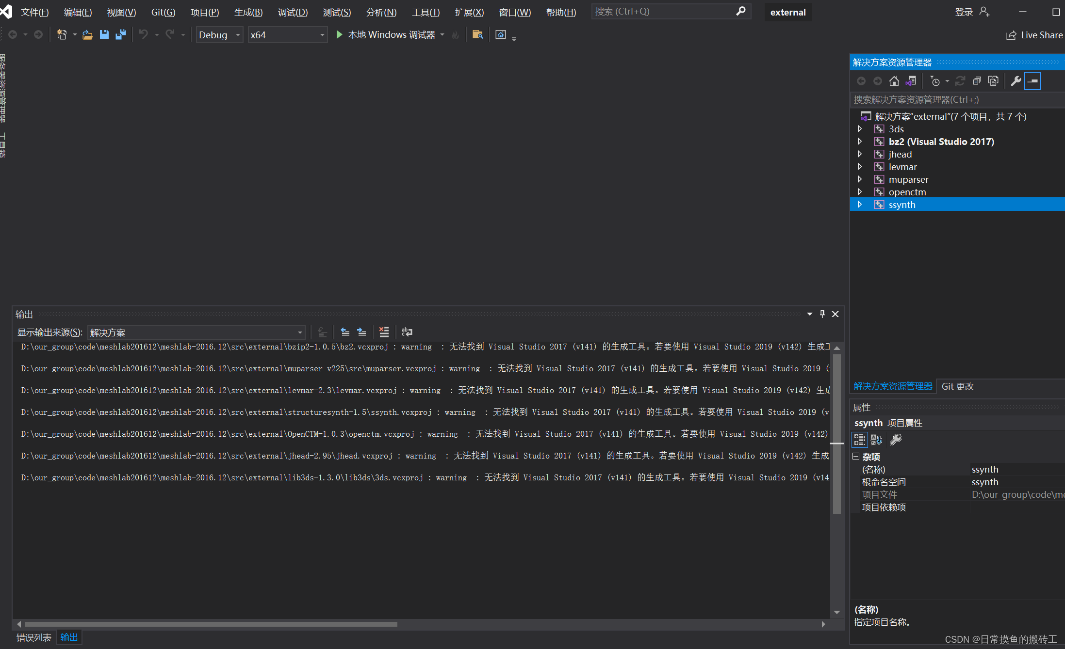Toggle word wrap in the output window
Screen dimensions: 1065x649
407,332
